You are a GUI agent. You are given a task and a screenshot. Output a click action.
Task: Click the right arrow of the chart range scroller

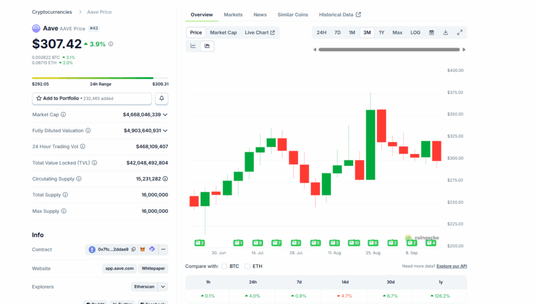tap(464, 50)
